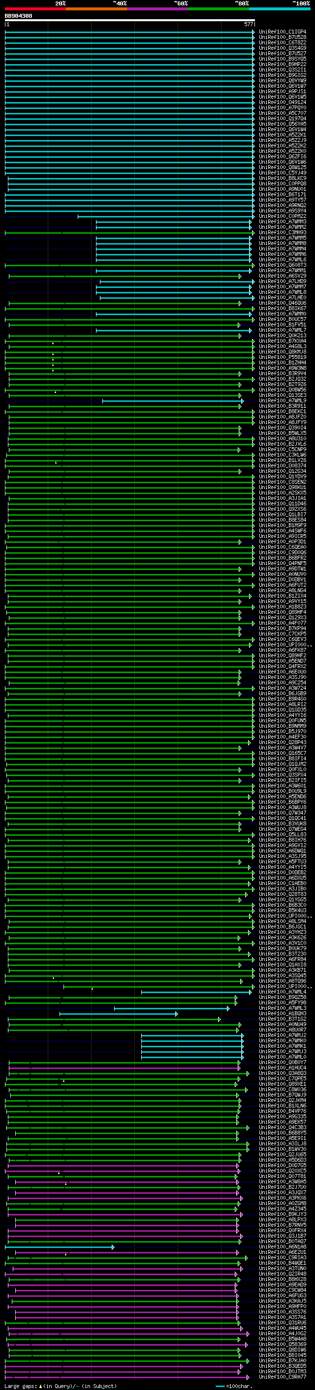This screenshot has height=1390, width=315.
Task: Select hit UniRef100_A5C707
Action: [x=283, y=113]
